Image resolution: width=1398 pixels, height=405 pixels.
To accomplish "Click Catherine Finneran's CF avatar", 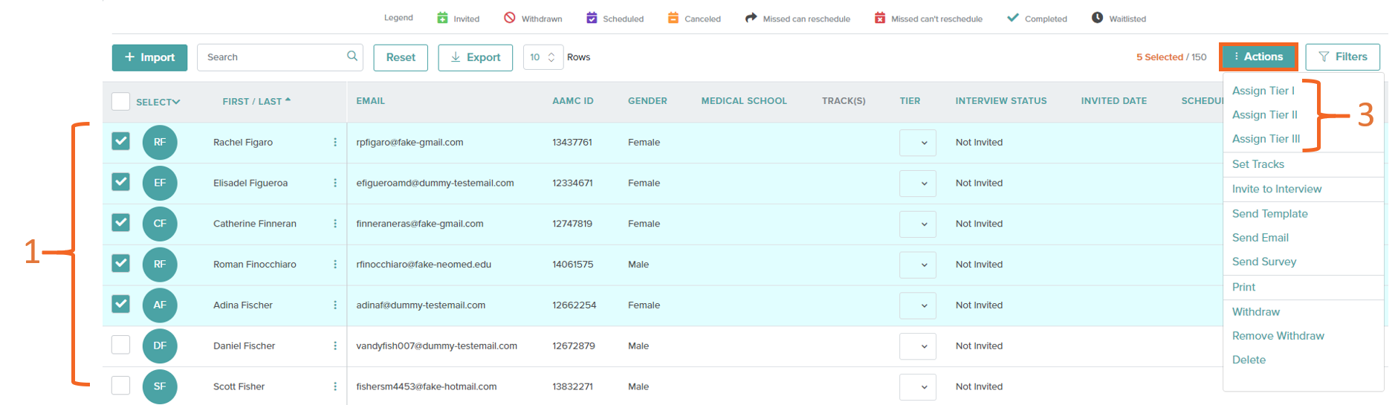I will pos(160,224).
